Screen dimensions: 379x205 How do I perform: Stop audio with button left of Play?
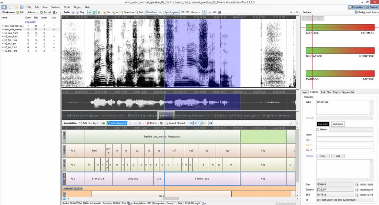point(73,12)
